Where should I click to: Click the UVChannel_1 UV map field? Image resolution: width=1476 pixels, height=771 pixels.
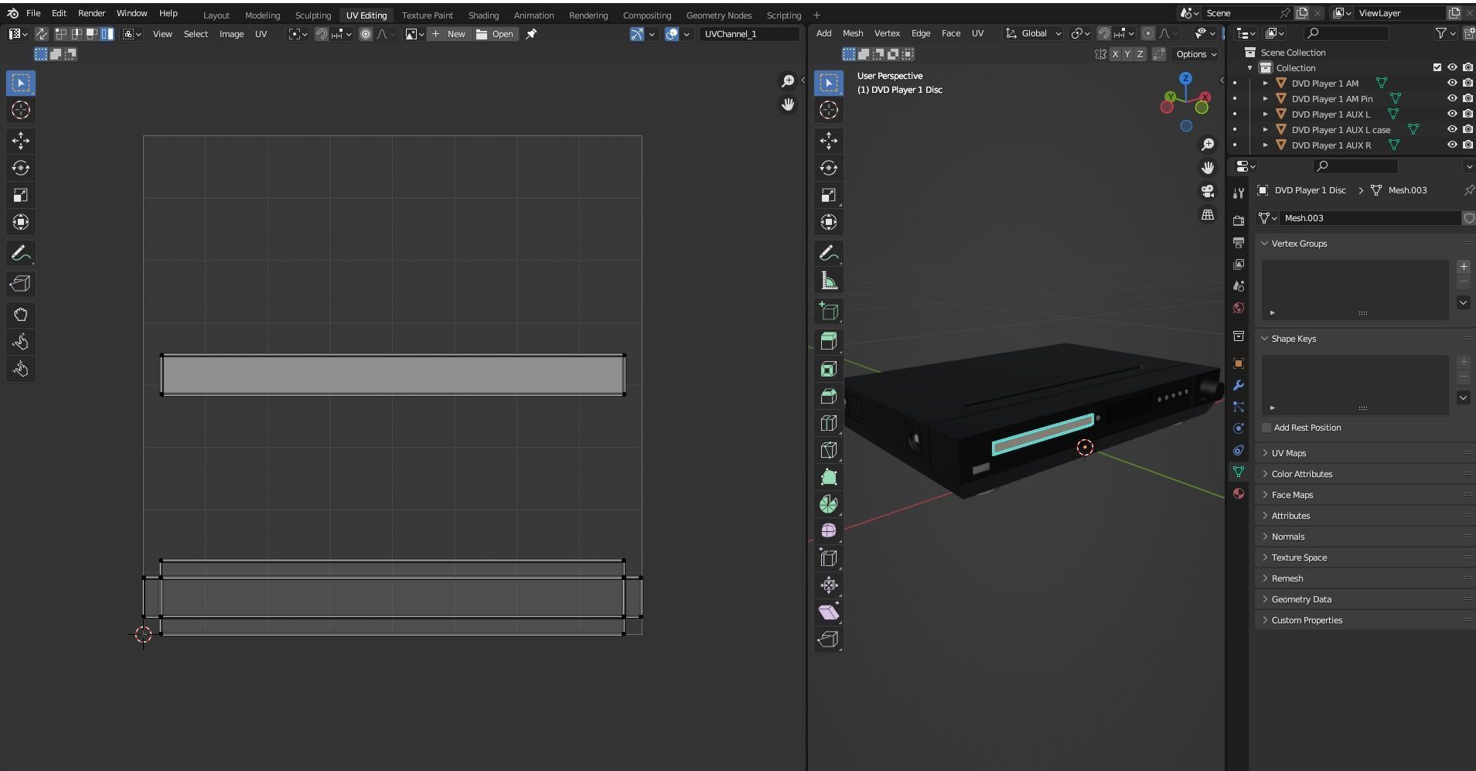pyautogui.click(x=749, y=34)
